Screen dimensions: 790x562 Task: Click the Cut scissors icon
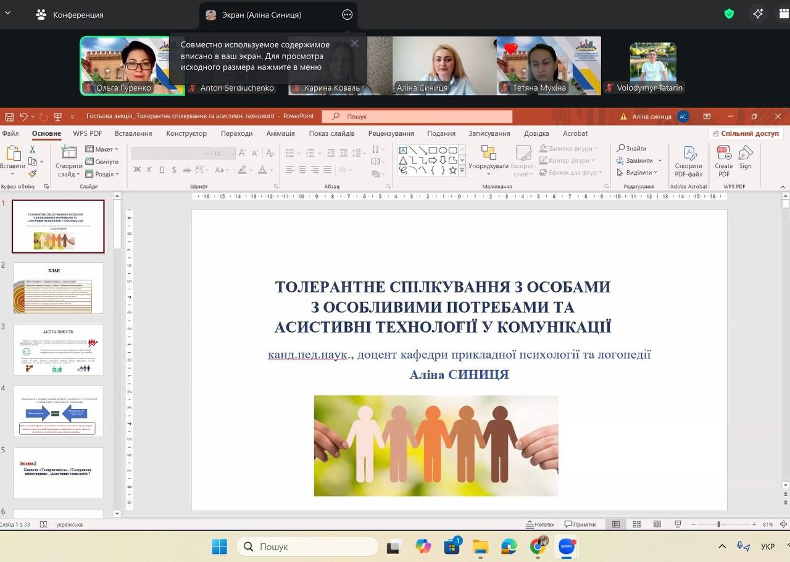tap(33, 149)
